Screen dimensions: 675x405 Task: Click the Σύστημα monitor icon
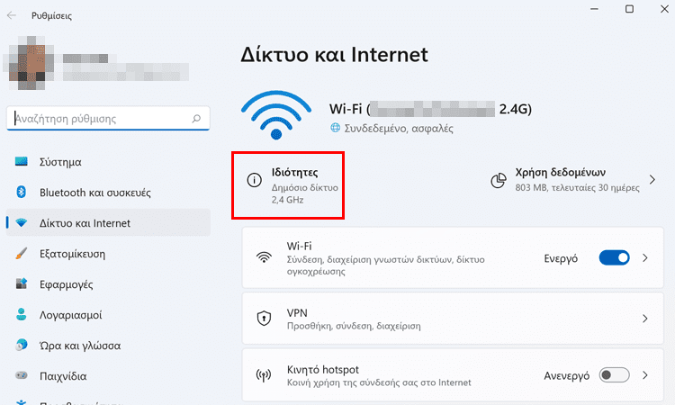click(21, 162)
